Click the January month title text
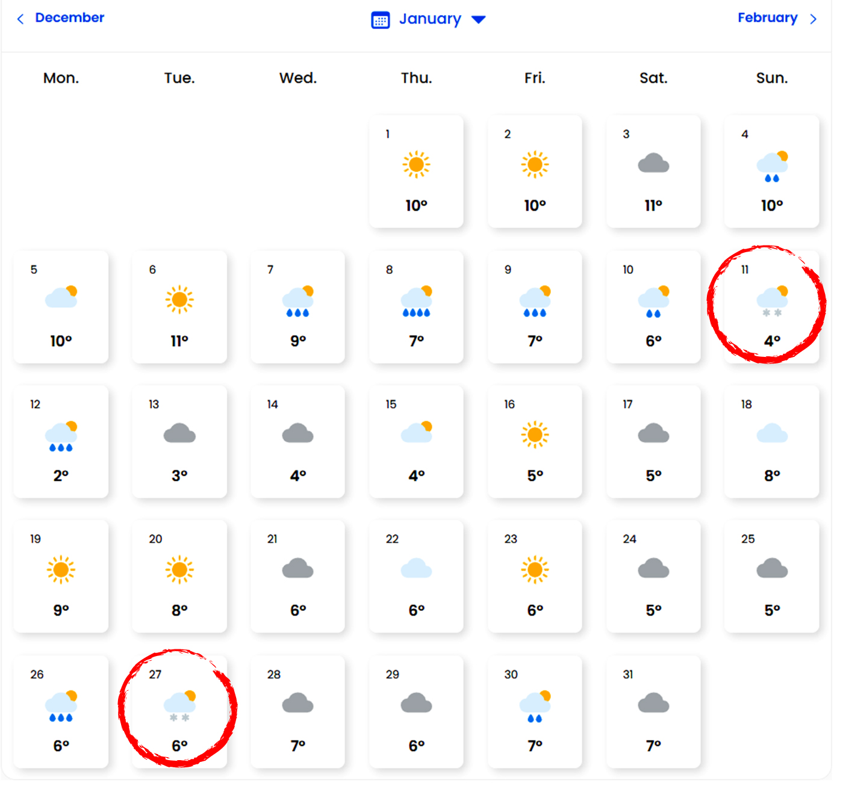The height and width of the screenshot is (786, 843). point(430,19)
